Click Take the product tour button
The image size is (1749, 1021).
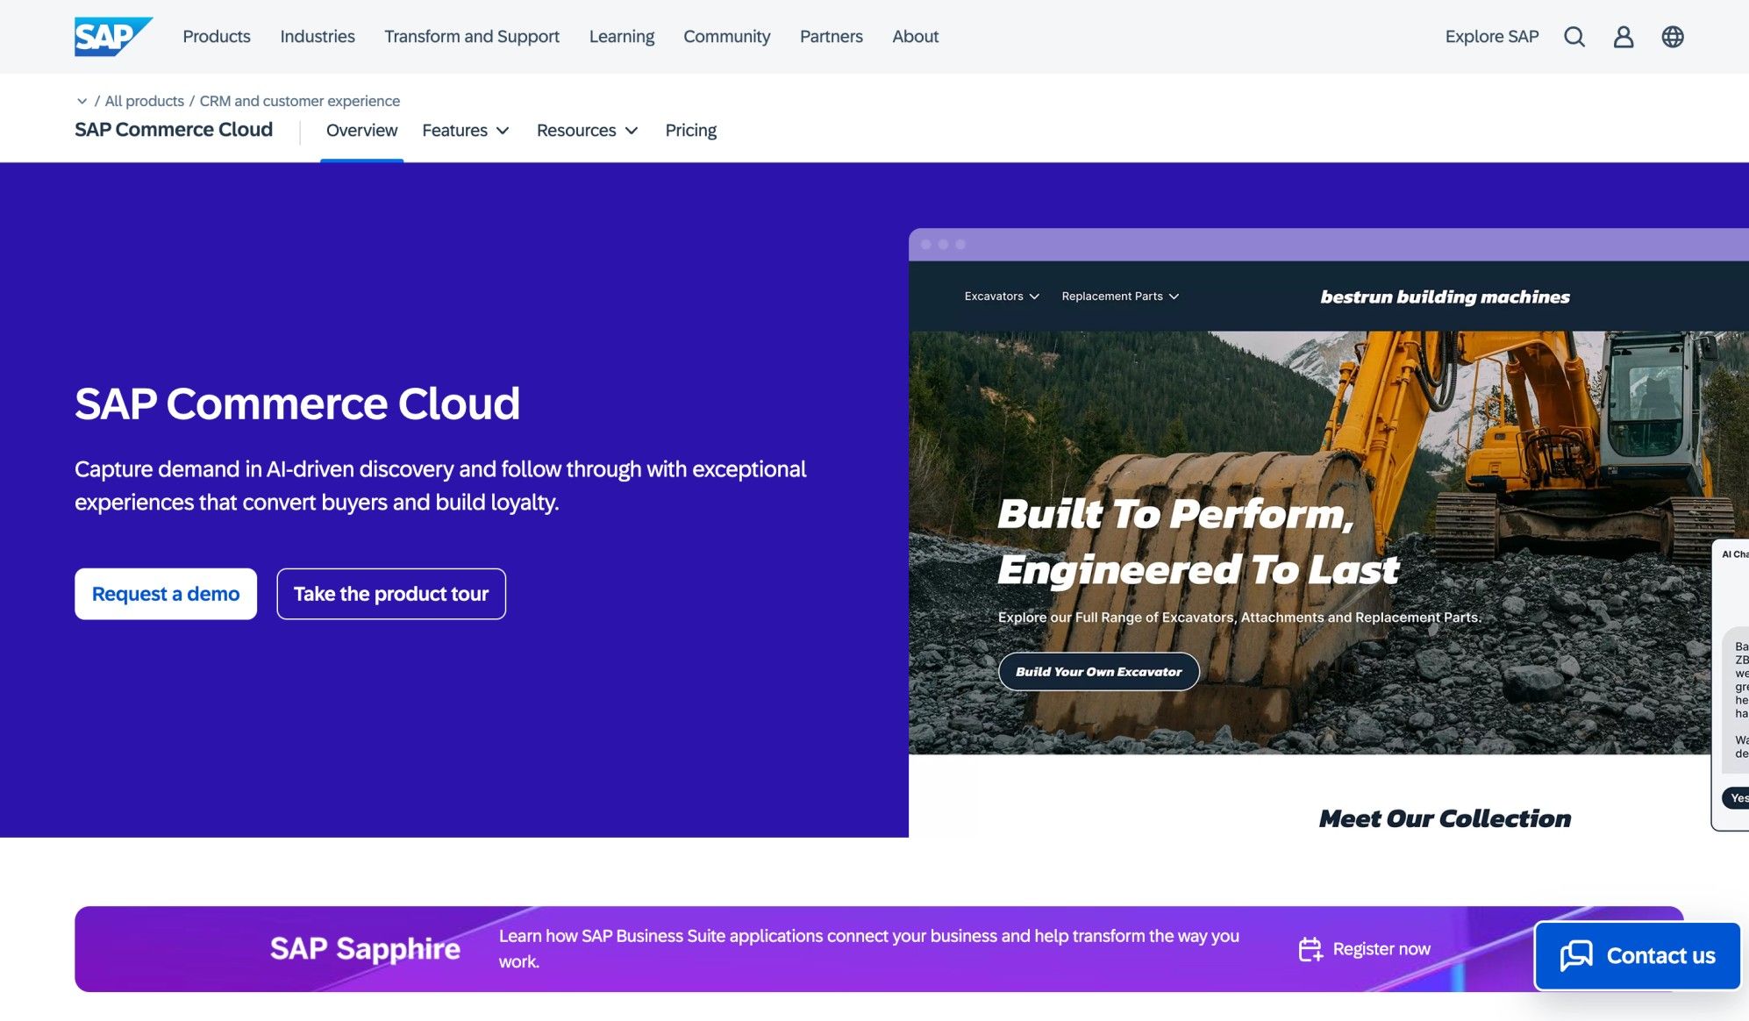[391, 594]
